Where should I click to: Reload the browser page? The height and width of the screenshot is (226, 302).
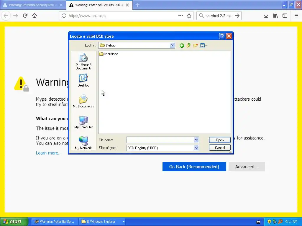(25, 16)
